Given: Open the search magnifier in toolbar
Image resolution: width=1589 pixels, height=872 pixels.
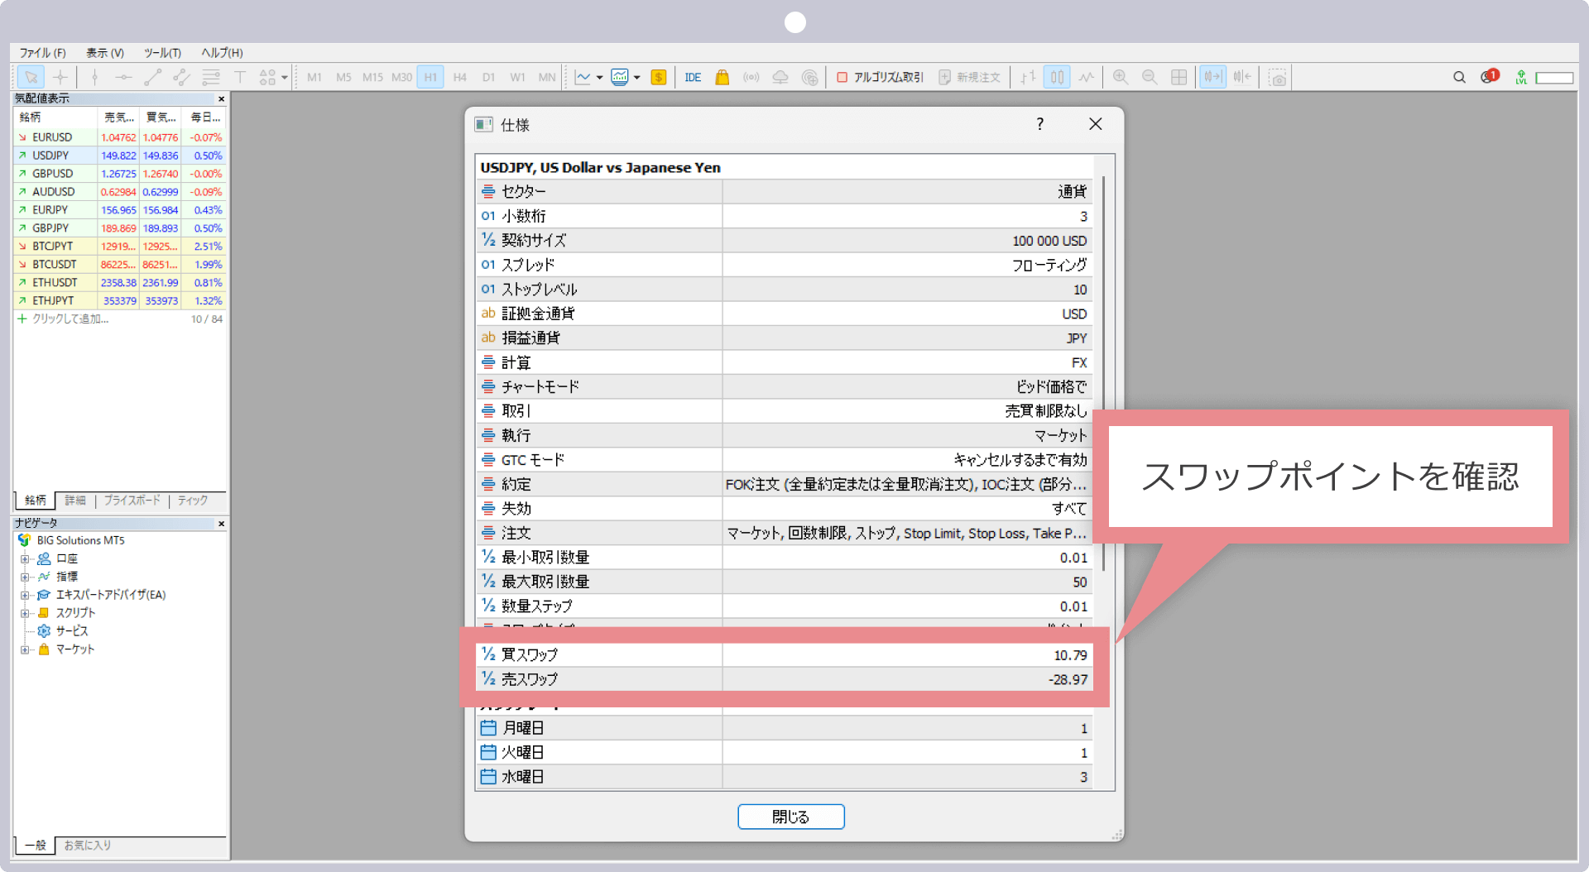Looking at the screenshot, I should pos(1459,78).
